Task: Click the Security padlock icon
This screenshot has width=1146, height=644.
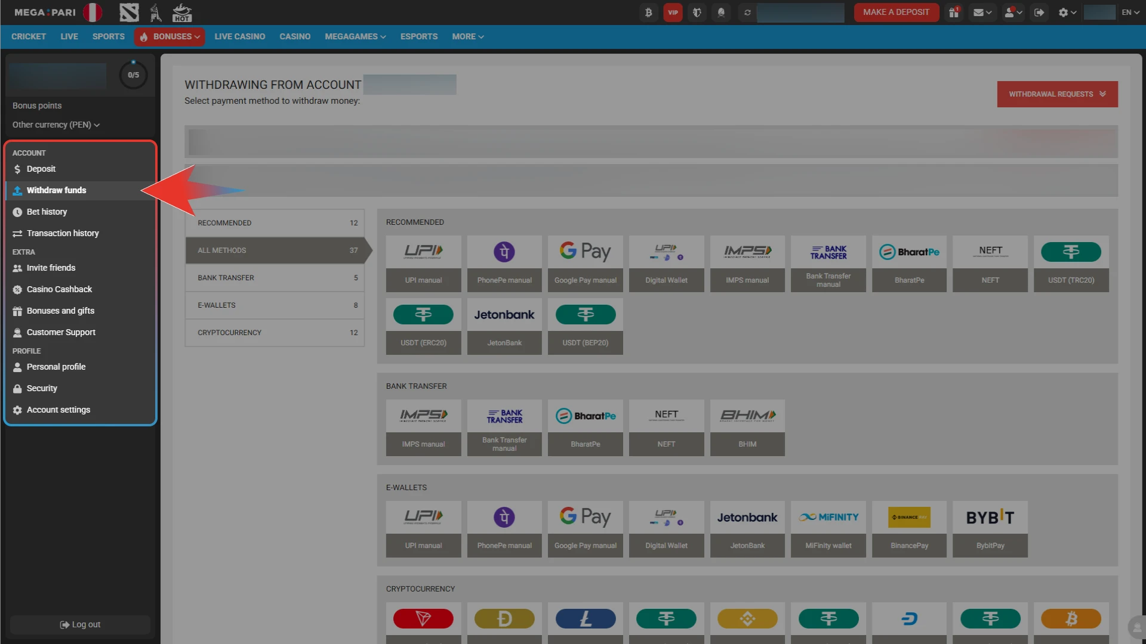Action: (17, 389)
